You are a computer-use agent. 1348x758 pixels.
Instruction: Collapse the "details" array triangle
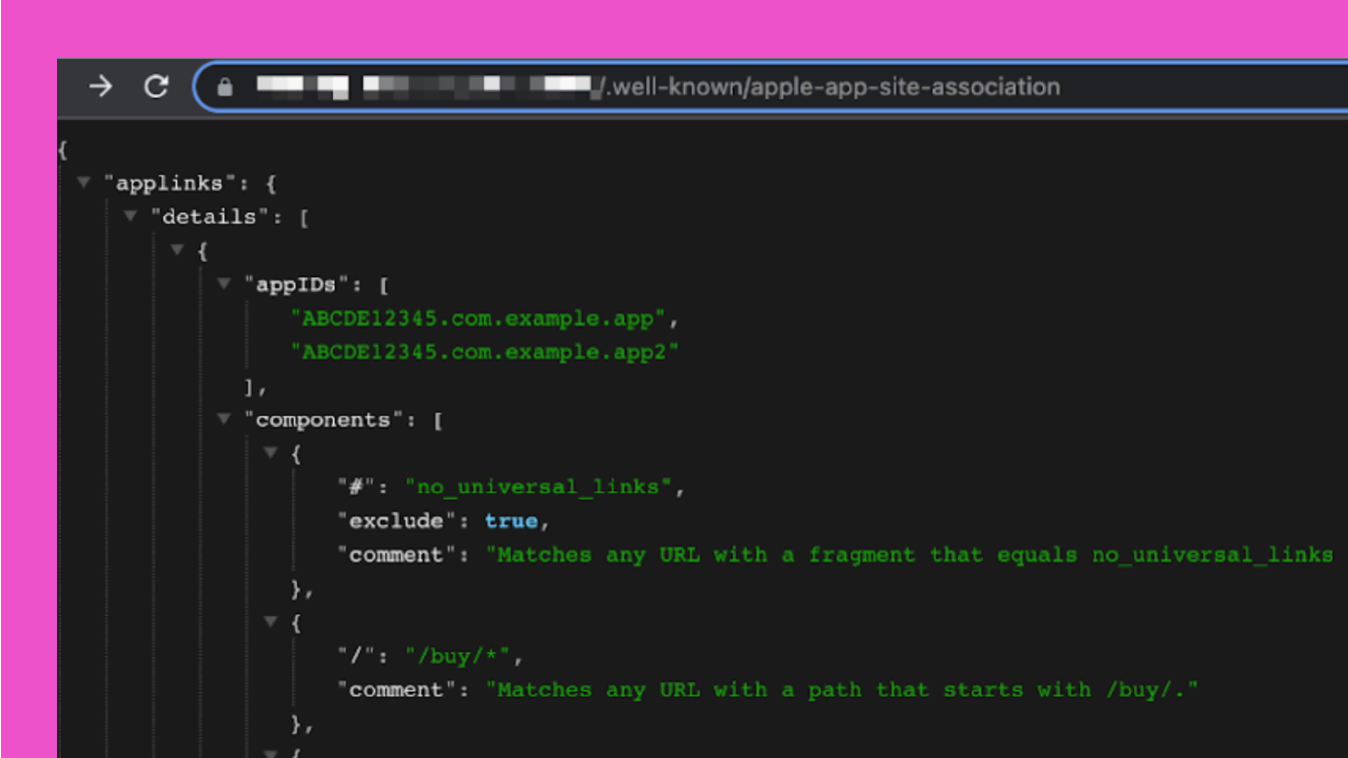130,216
